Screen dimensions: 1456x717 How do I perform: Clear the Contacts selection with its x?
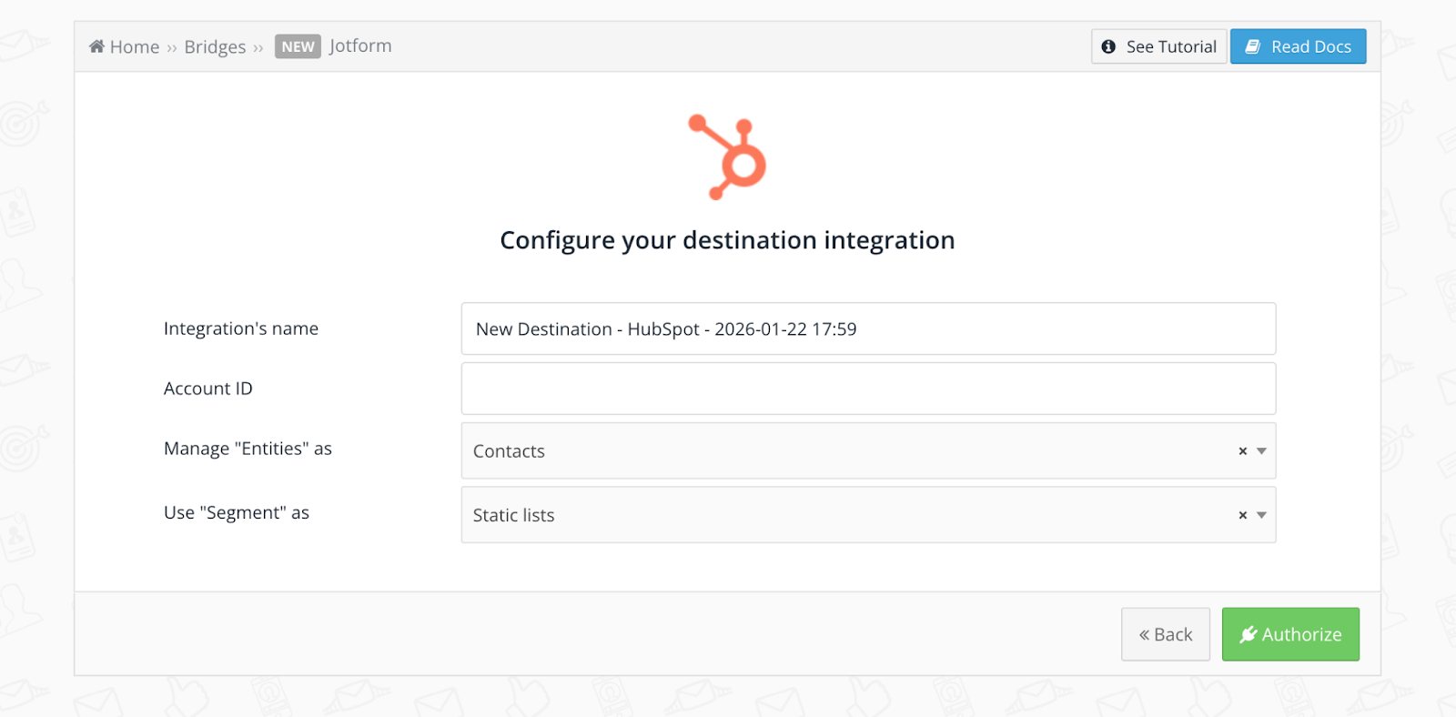point(1242,451)
